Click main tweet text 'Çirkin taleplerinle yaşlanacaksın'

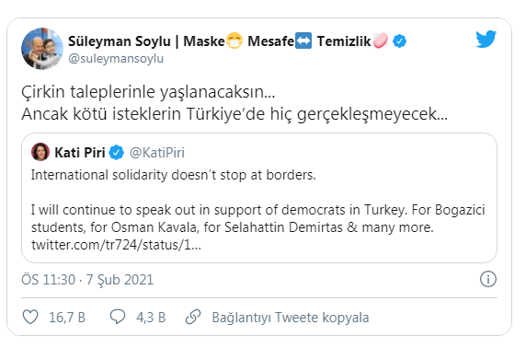(148, 92)
